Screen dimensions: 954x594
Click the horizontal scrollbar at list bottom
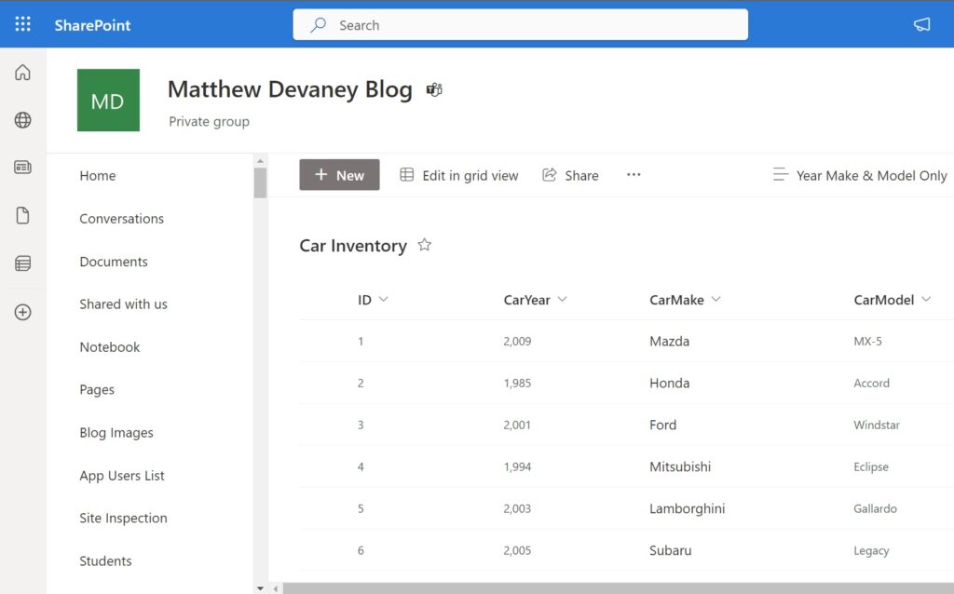[619, 588]
